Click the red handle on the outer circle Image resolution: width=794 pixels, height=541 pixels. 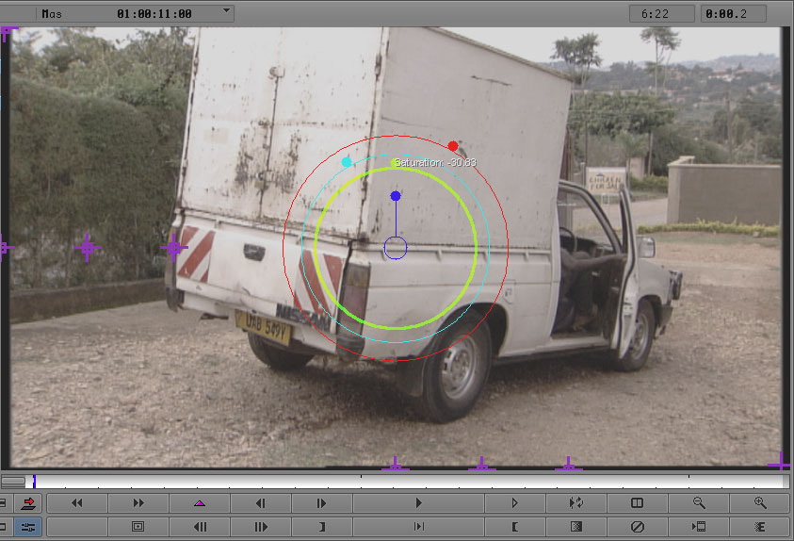point(453,146)
